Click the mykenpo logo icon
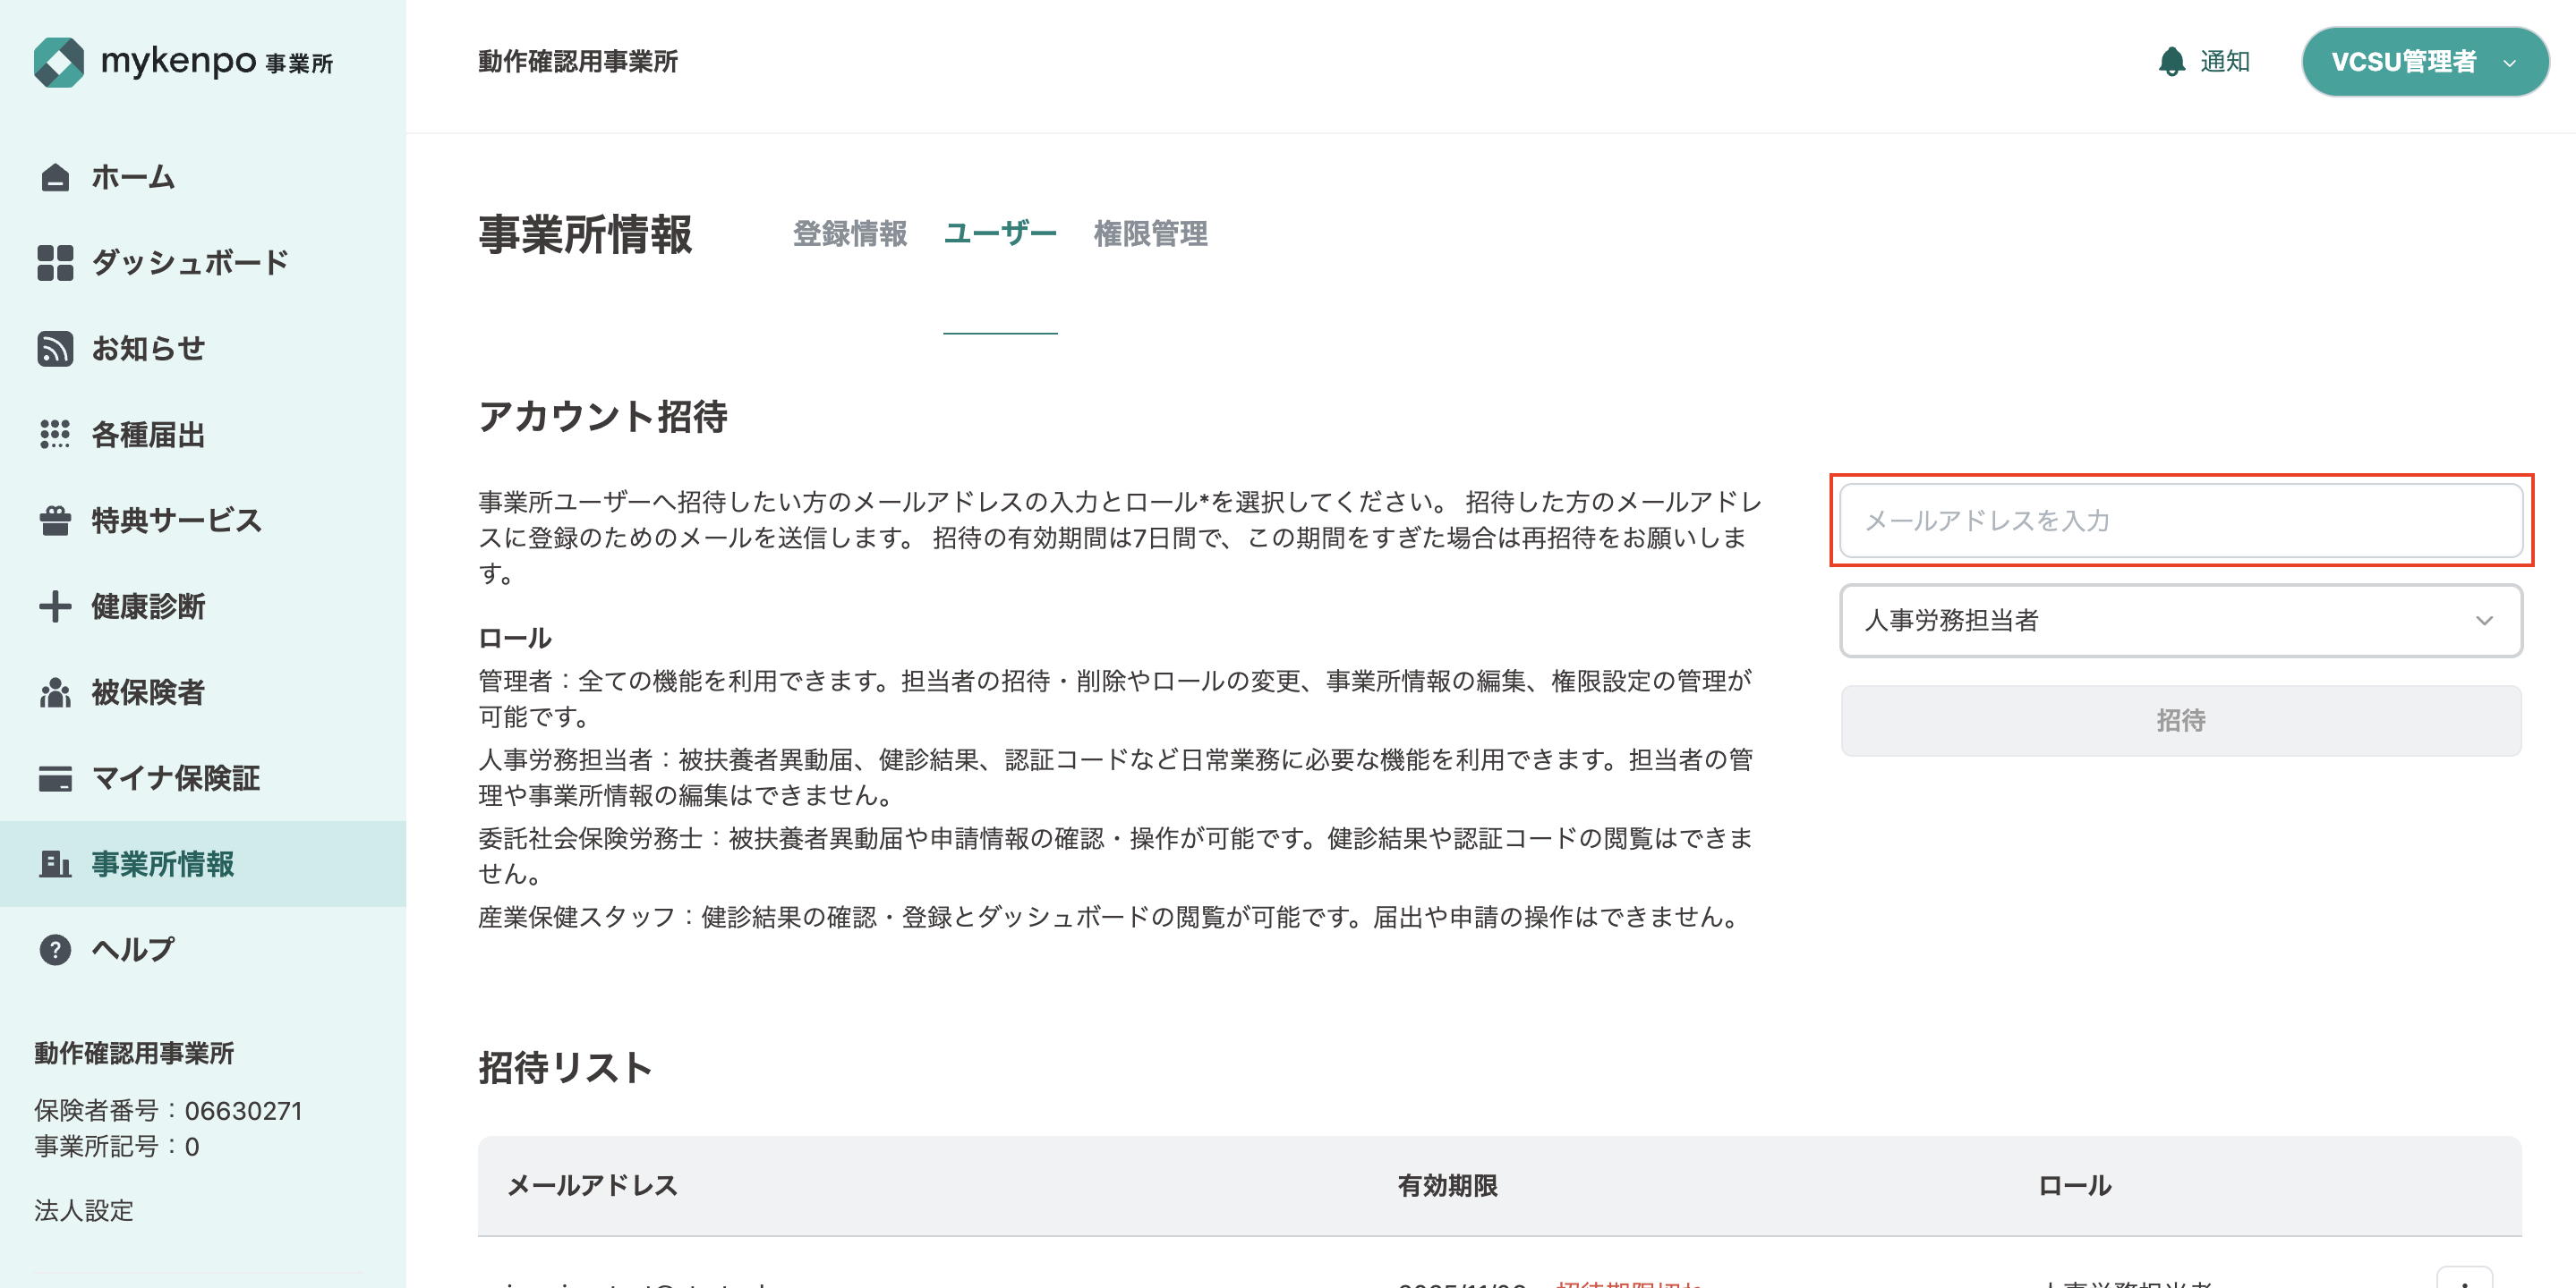The image size is (2576, 1288). (x=58, y=62)
